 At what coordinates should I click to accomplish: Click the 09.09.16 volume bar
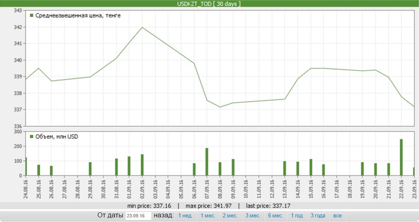coord(233,167)
